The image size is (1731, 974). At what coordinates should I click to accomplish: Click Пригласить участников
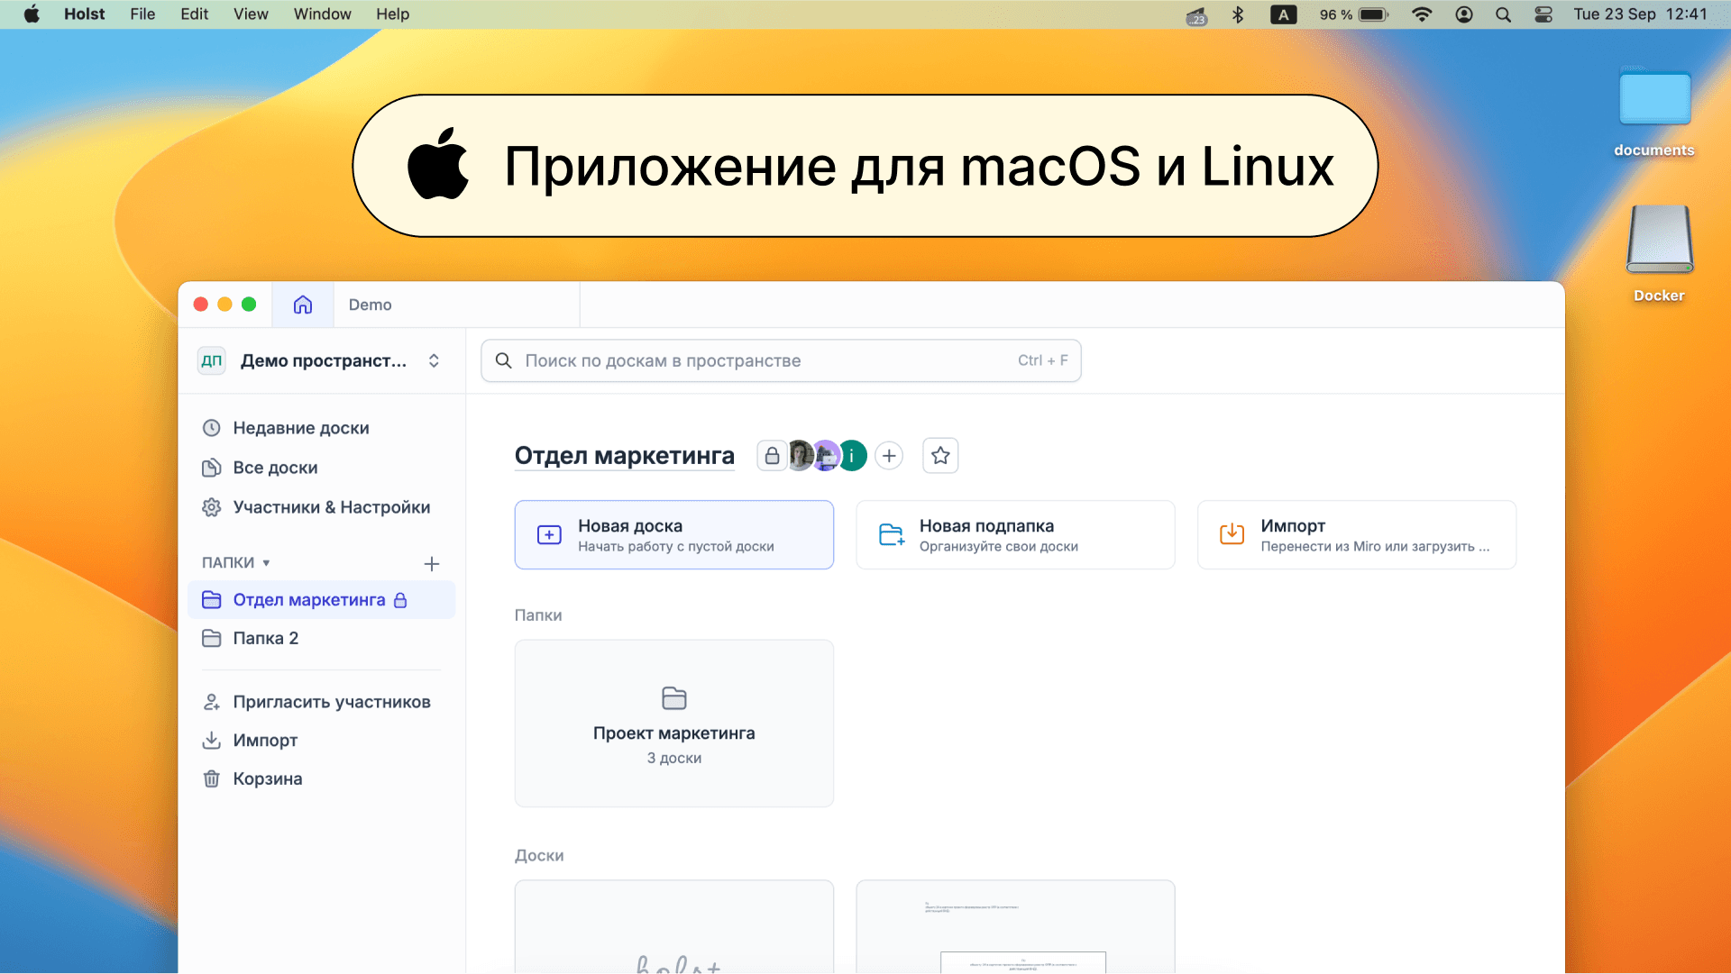point(332,702)
